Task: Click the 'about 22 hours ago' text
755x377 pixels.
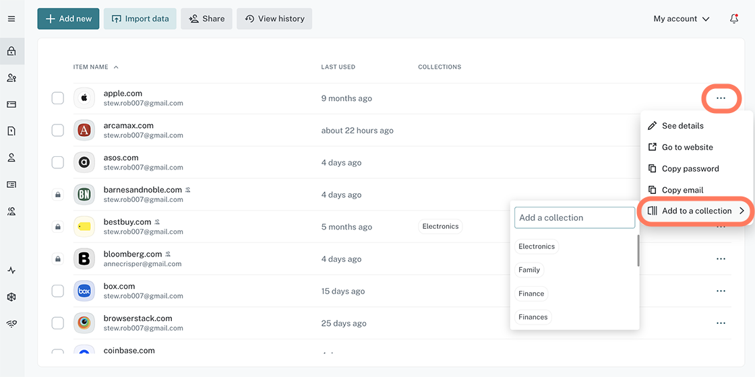Action: pyautogui.click(x=357, y=131)
